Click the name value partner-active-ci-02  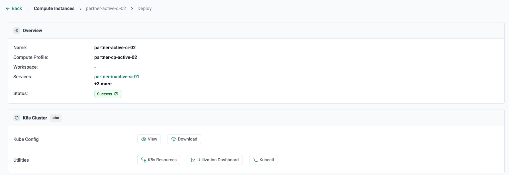[115, 48]
